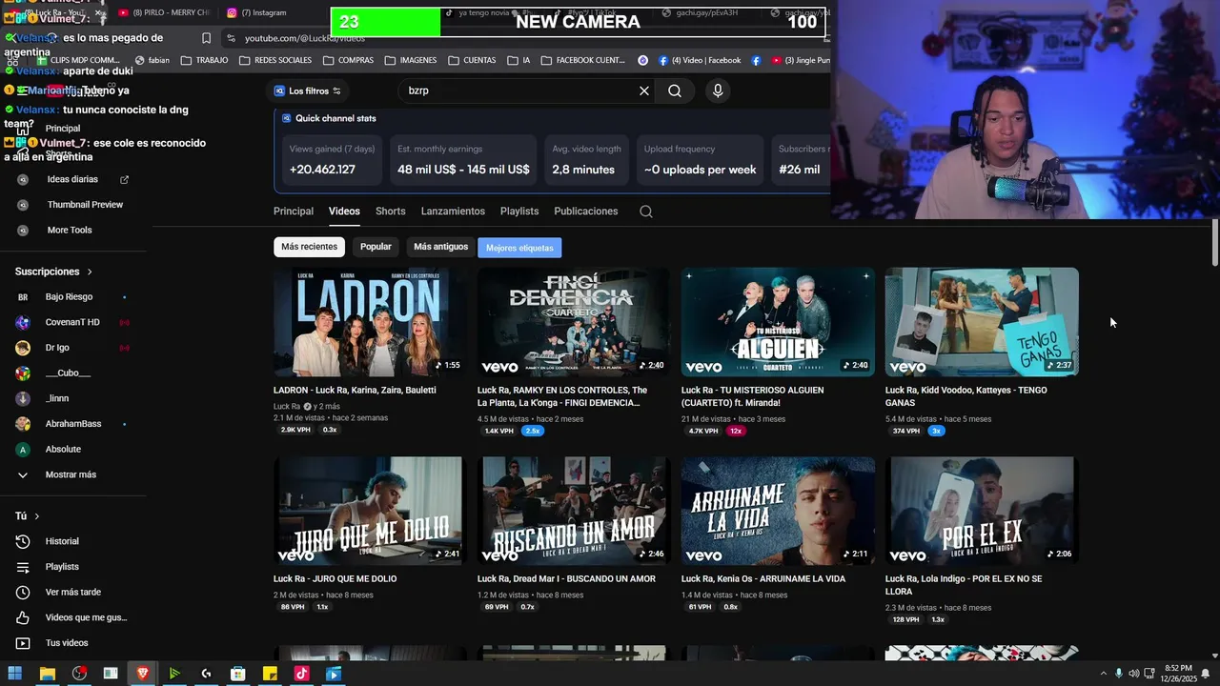
Task: Open the TRABAJO bookmarks folder
Action: (205, 60)
